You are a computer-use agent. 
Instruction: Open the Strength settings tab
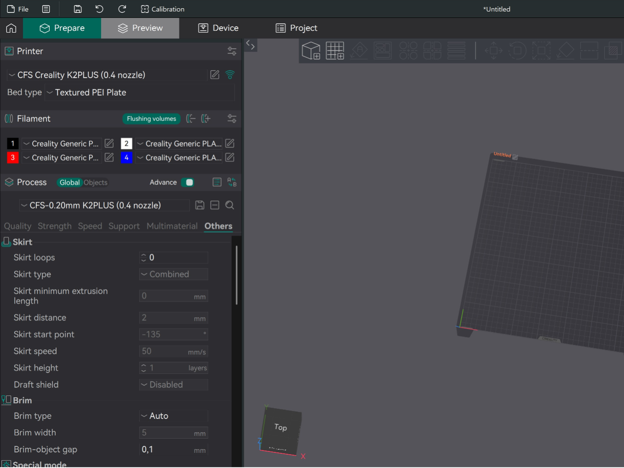pos(55,226)
